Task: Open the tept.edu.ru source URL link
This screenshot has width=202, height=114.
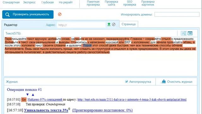Action: coord(132,99)
